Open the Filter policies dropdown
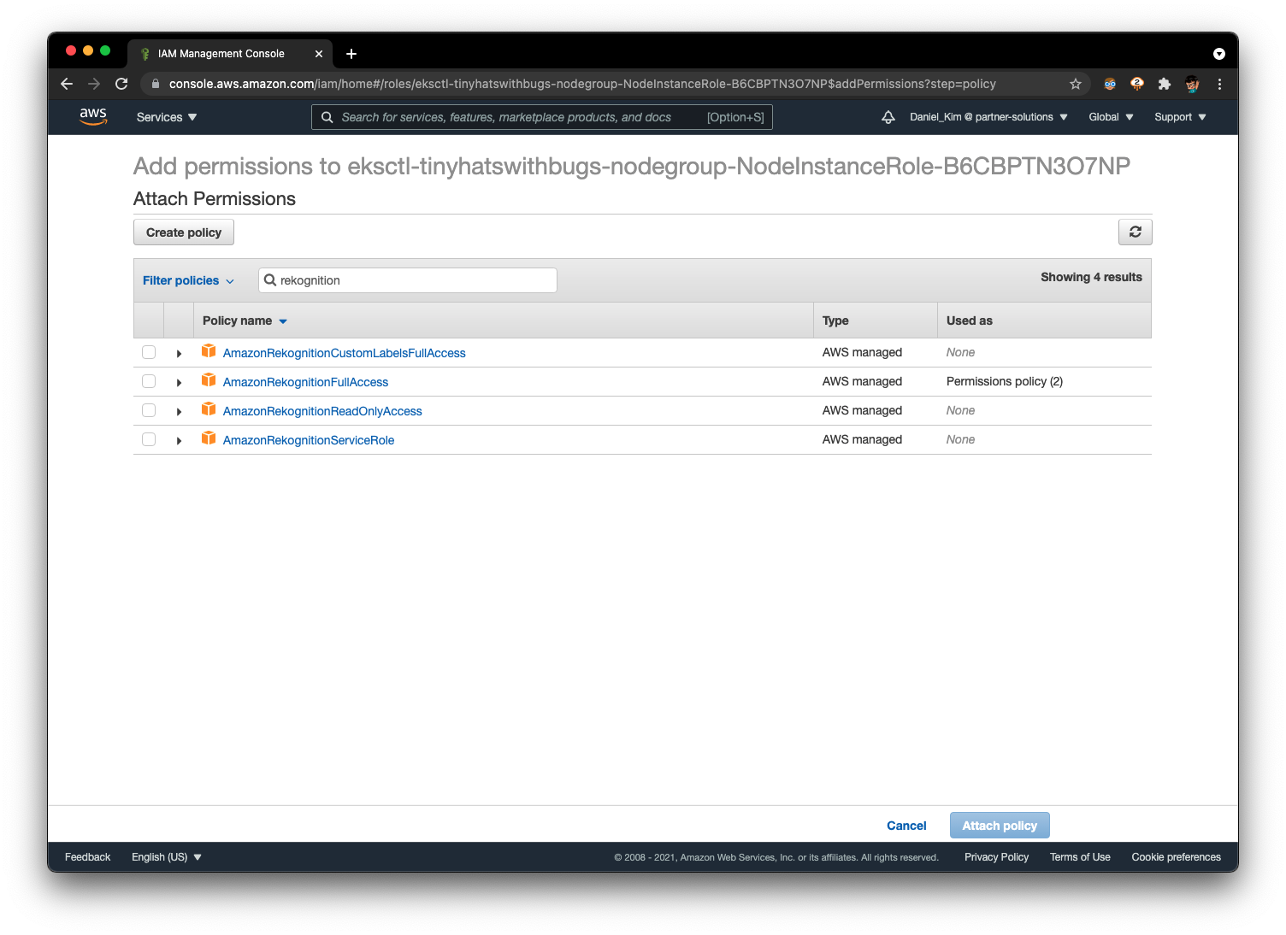Image resolution: width=1286 pixels, height=935 pixels. (188, 280)
